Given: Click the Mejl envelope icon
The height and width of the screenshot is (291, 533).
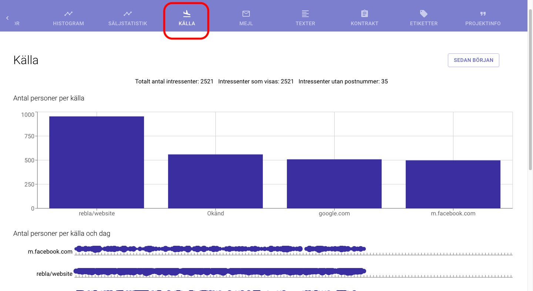Looking at the screenshot, I should coord(246,14).
